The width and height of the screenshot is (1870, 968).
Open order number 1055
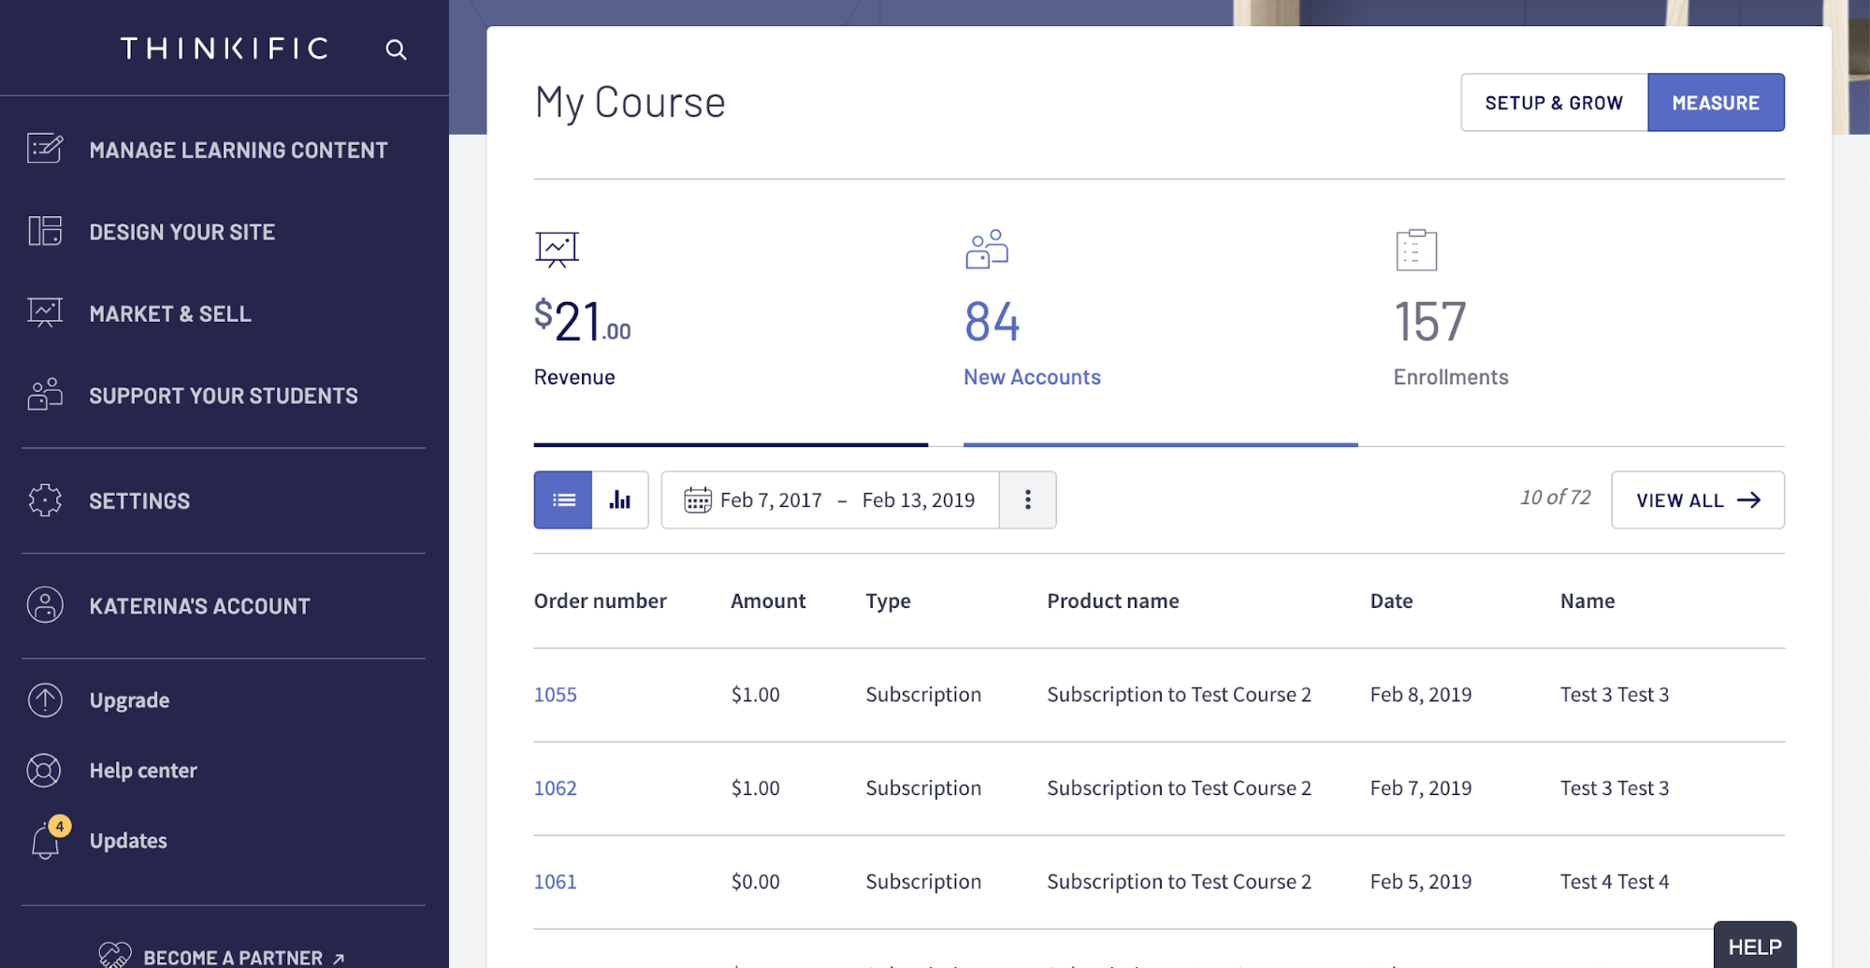tap(555, 694)
